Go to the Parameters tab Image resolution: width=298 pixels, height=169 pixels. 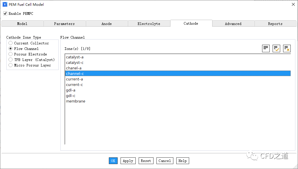65,24
